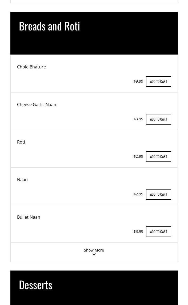Open the Chole Bhature item name

coord(31,67)
